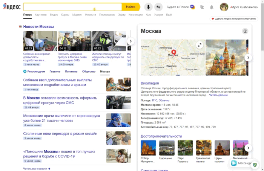Open the Википедия link
Viewport: 264px width, 171px height.
point(150,83)
